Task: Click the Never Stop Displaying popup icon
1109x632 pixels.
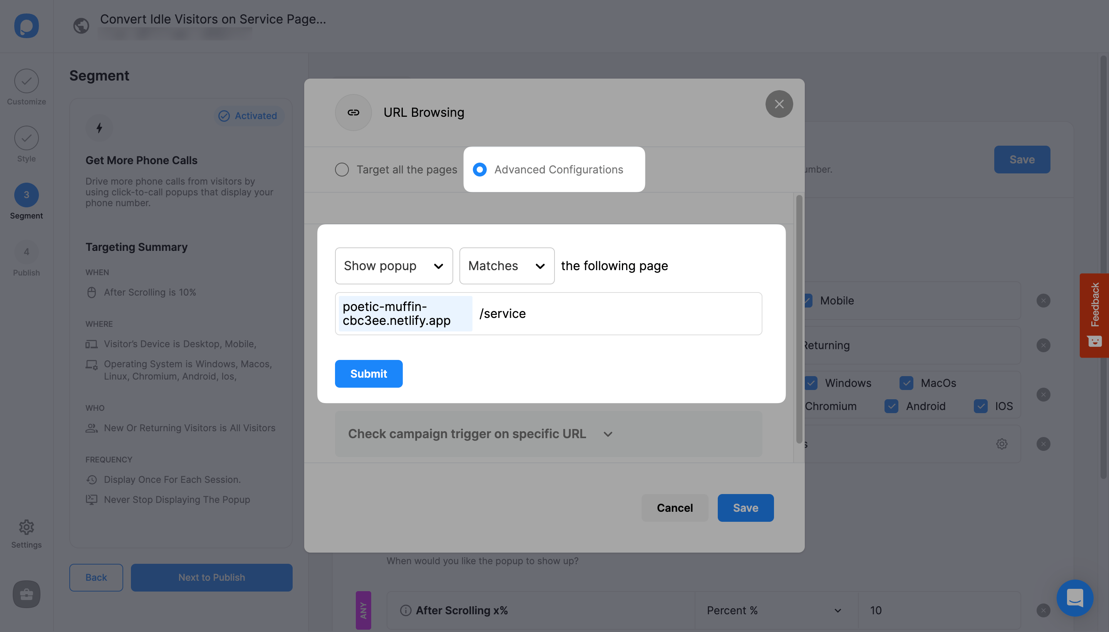Action: pos(92,499)
